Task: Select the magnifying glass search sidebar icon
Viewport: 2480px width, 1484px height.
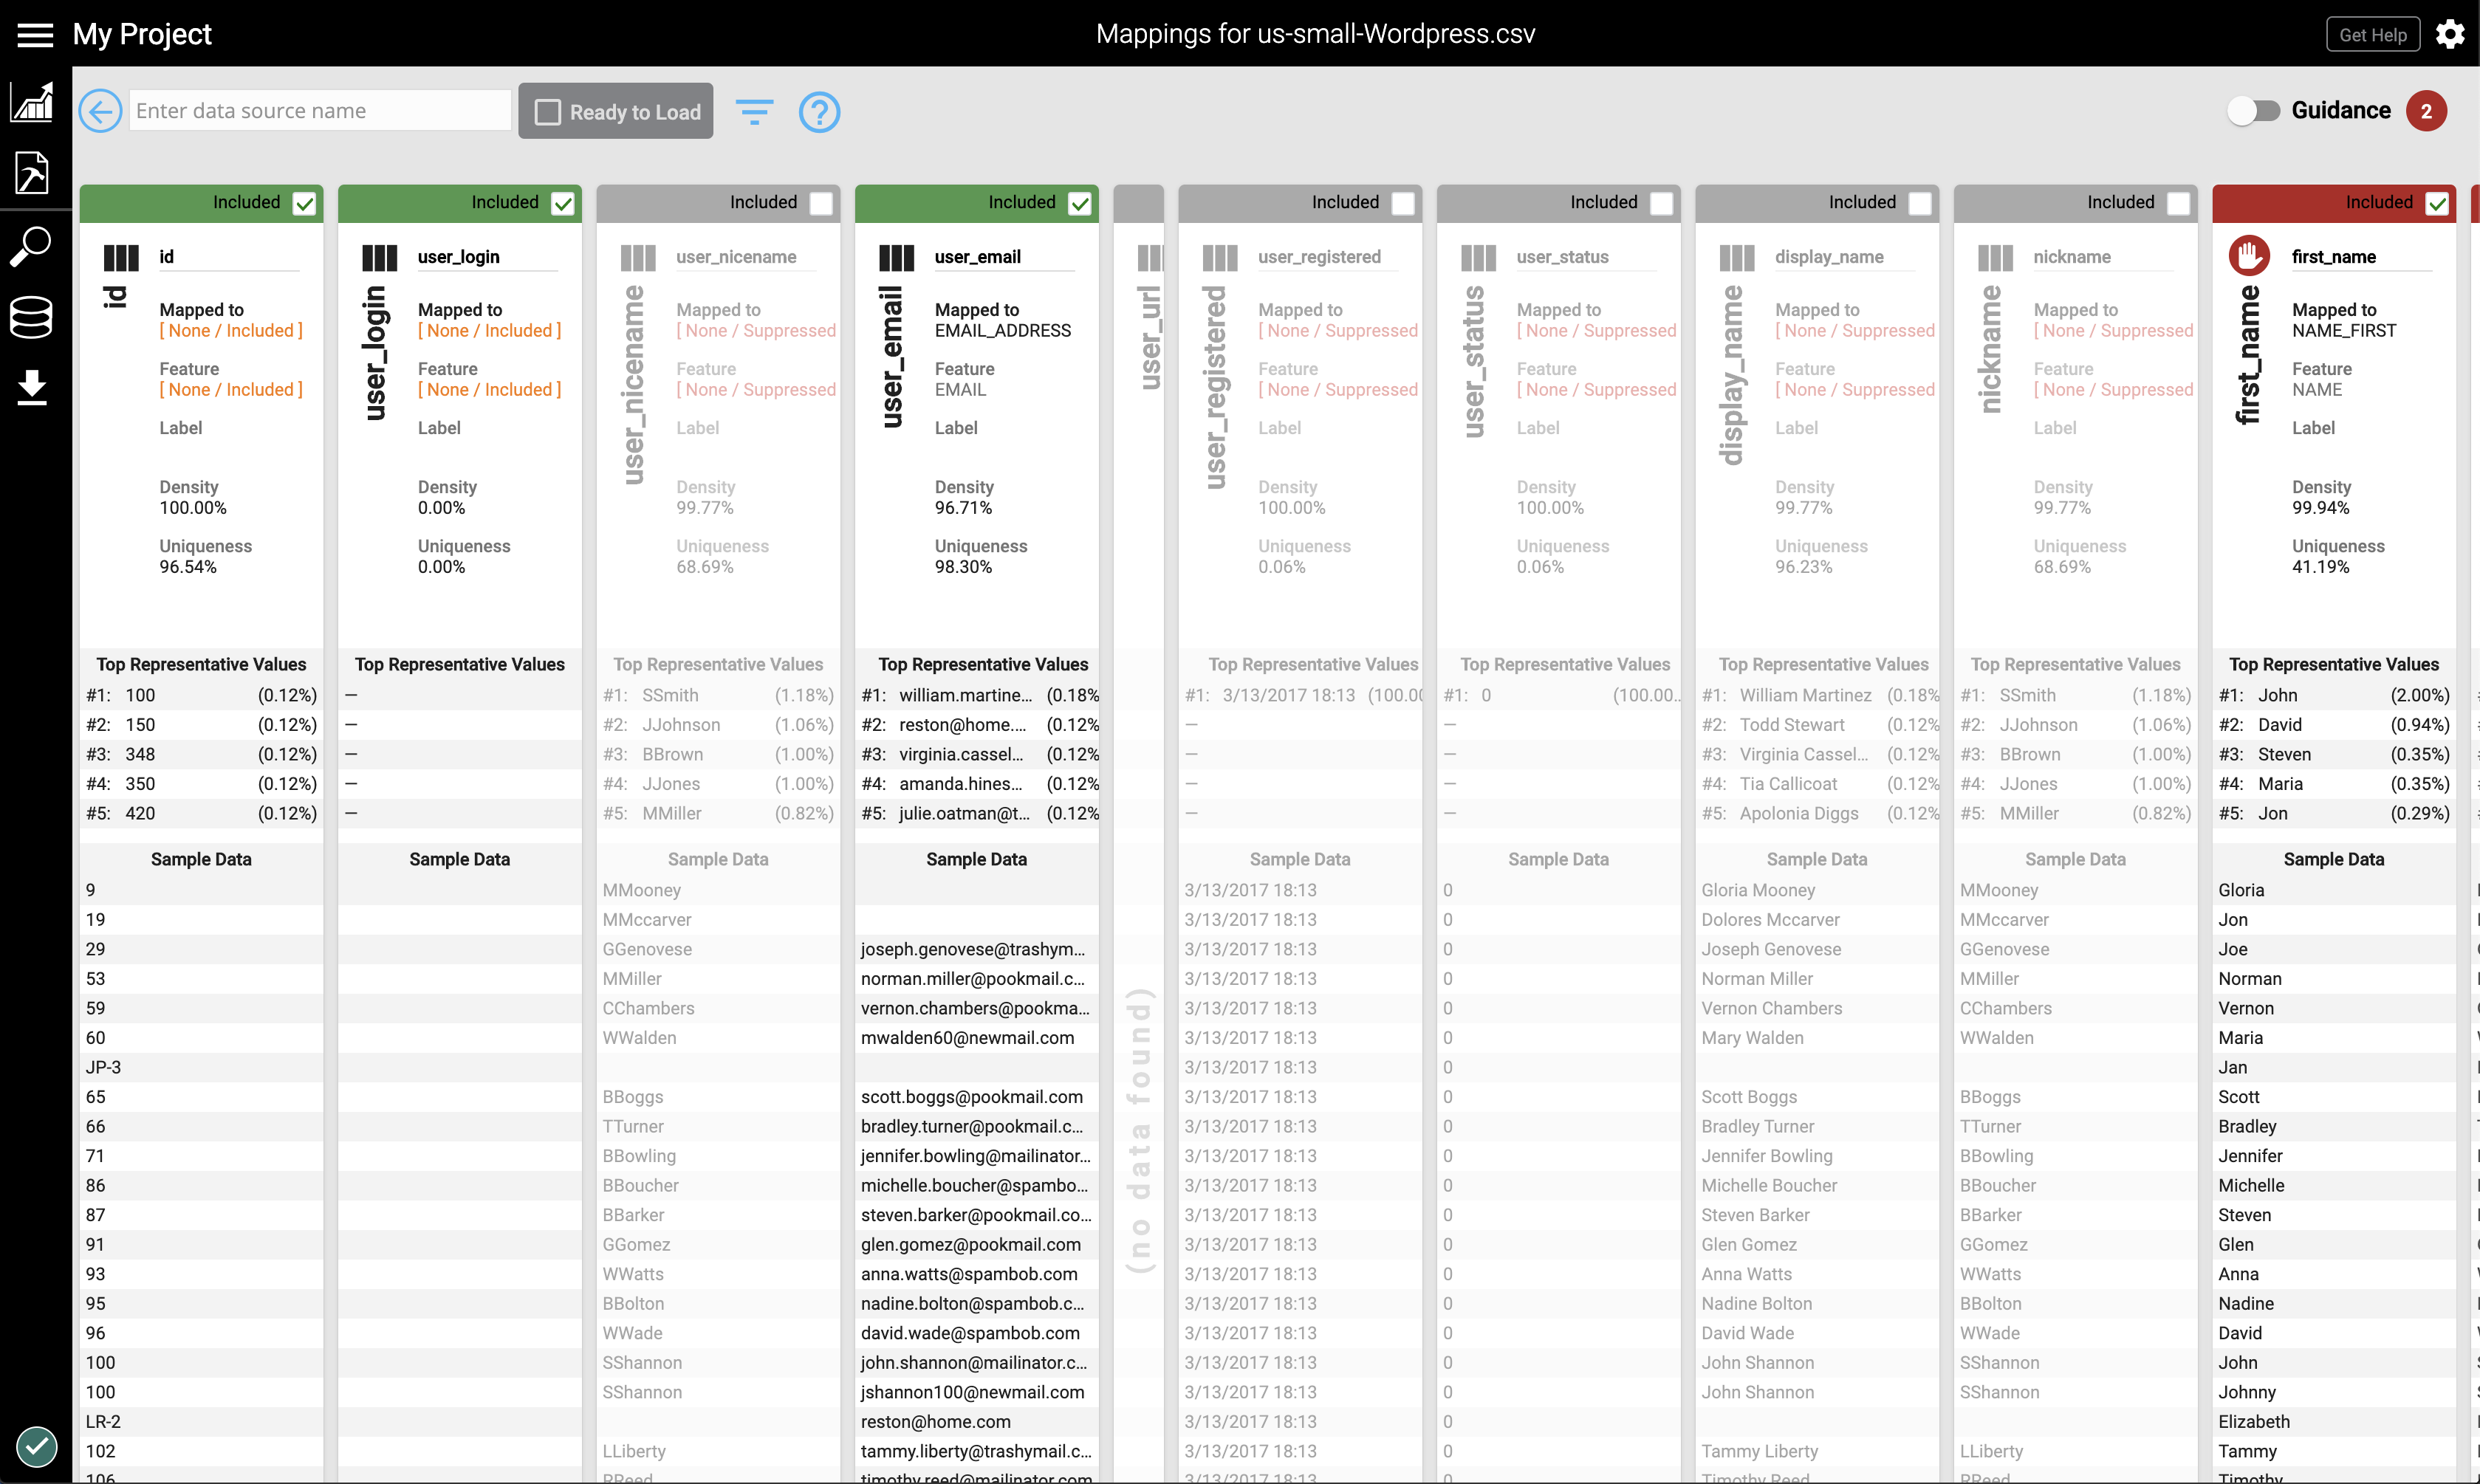Action: (x=32, y=246)
